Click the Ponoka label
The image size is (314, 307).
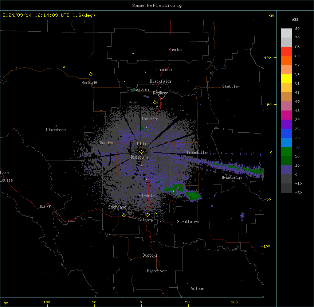[x=175, y=50]
